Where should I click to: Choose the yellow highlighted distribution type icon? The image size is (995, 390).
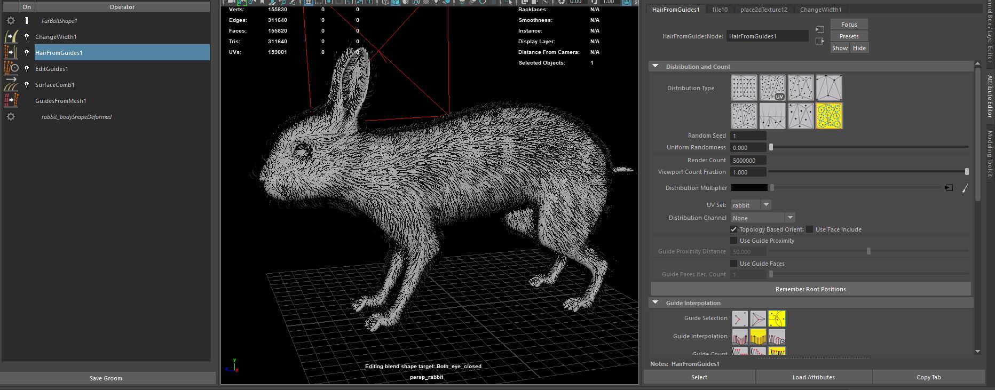[x=829, y=116]
